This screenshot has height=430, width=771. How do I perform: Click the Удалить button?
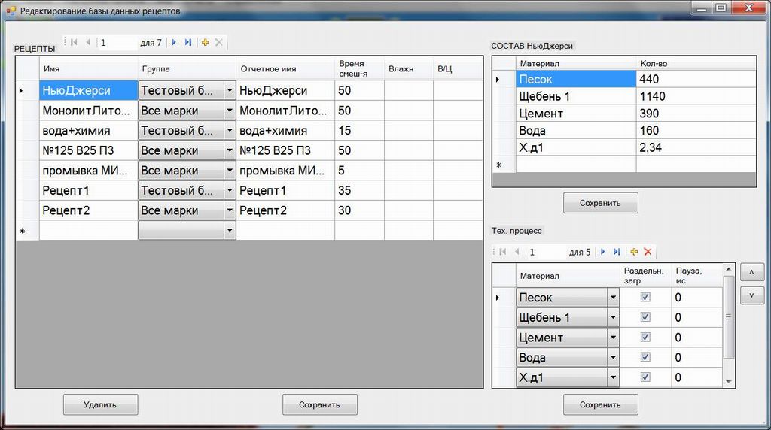click(100, 405)
